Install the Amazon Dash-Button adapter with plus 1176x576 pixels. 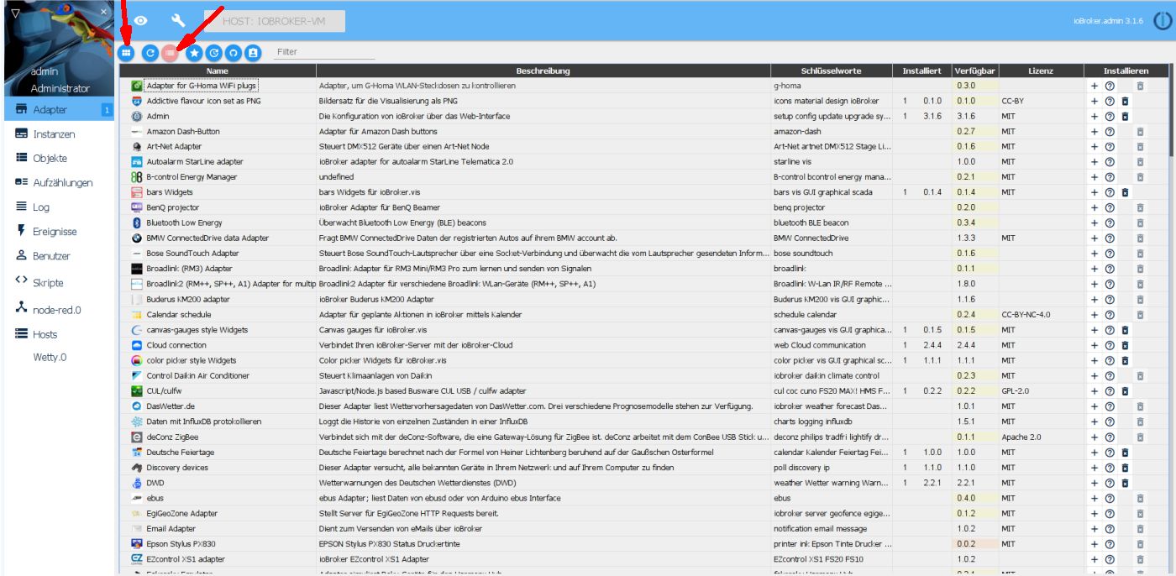pos(1095,131)
